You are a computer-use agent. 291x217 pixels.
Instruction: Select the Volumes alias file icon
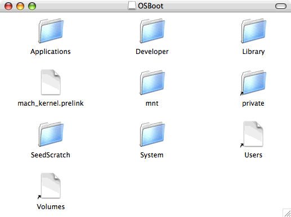tap(50, 186)
